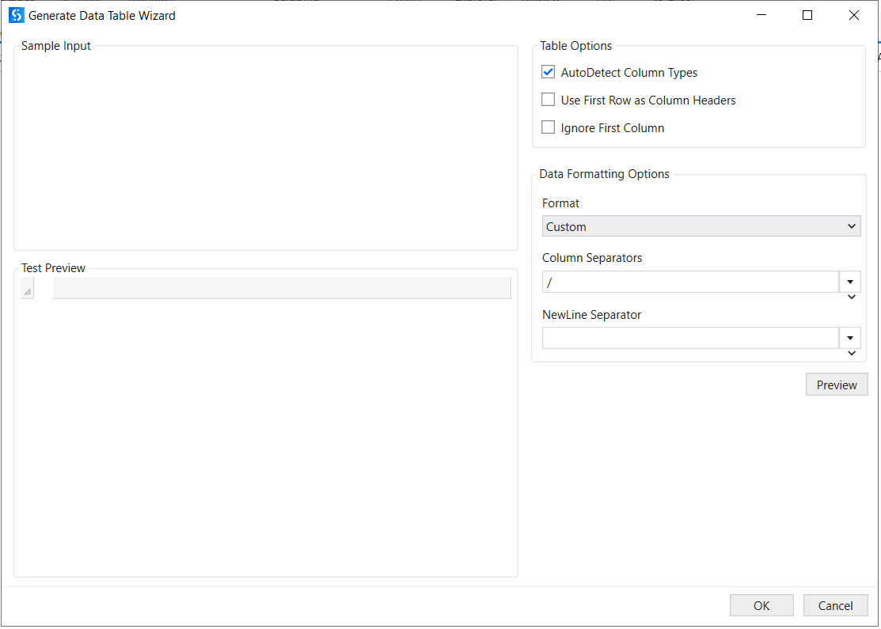Focus the Column Separators text field
Screen dimensions: 881x629
(689, 282)
